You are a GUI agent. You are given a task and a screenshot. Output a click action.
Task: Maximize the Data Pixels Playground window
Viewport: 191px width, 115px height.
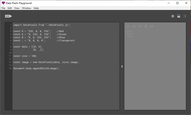177,3
